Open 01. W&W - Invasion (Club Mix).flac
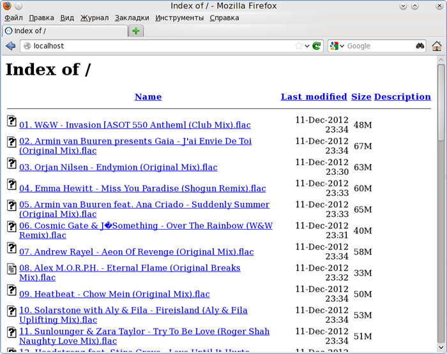 (135, 125)
